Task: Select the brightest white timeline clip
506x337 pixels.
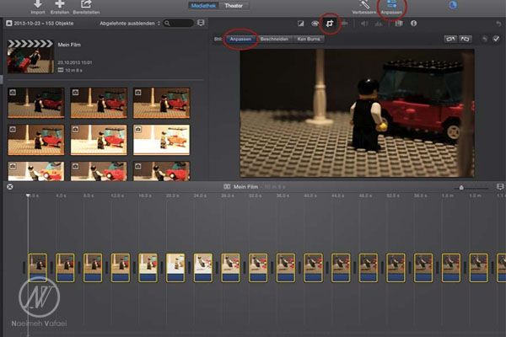Action: [x=175, y=268]
